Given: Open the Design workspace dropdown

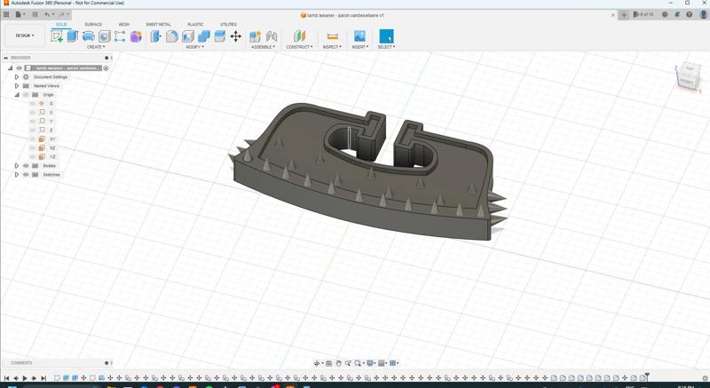Looking at the screenshot, I should [24, 36].
